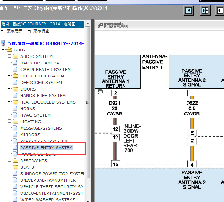Open the MIRRORS diagram entry

point(30,135)
